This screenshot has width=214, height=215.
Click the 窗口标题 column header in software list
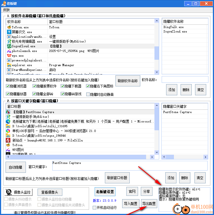point(101,22)
